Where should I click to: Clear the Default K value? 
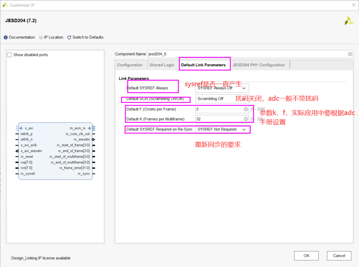[x=246, y=119]
